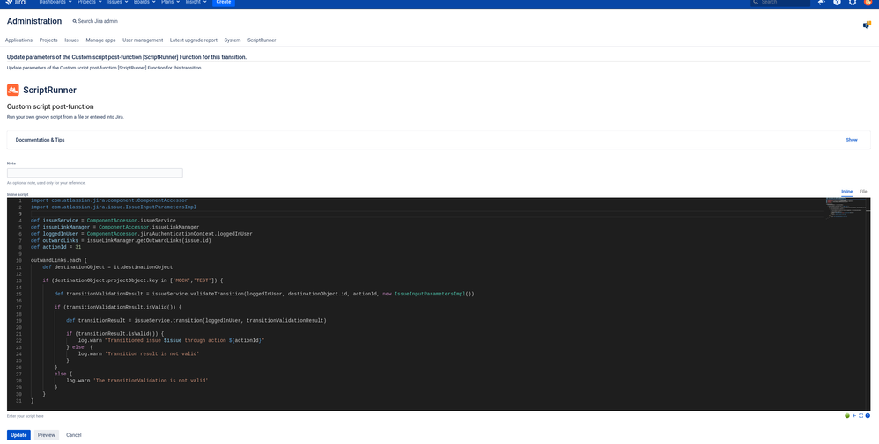Image resolution: width=879 pixels, height=444 pixels.
Task: Click the Create button
Action: [x=224, y=3]
